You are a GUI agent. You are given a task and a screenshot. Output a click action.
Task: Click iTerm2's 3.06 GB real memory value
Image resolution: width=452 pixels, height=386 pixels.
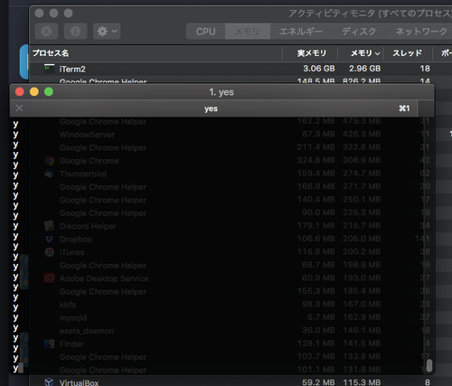click(x=319, y=69)
